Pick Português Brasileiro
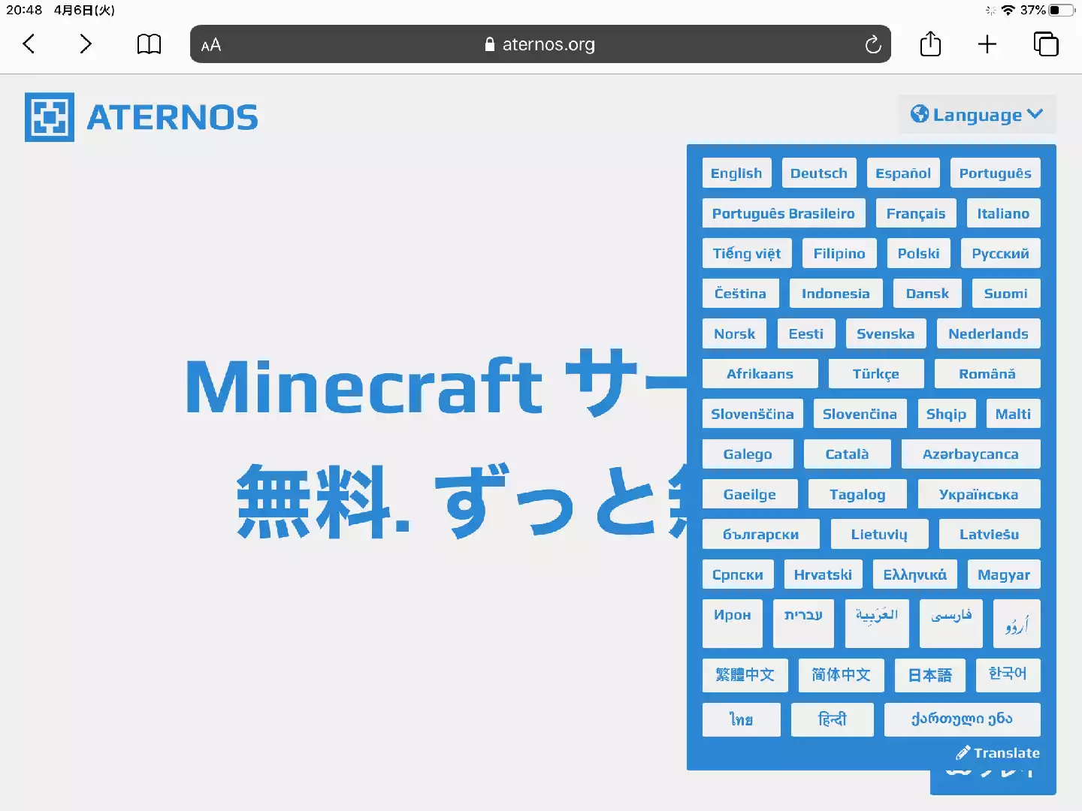The image size is (1082, 811). point(784,213)
